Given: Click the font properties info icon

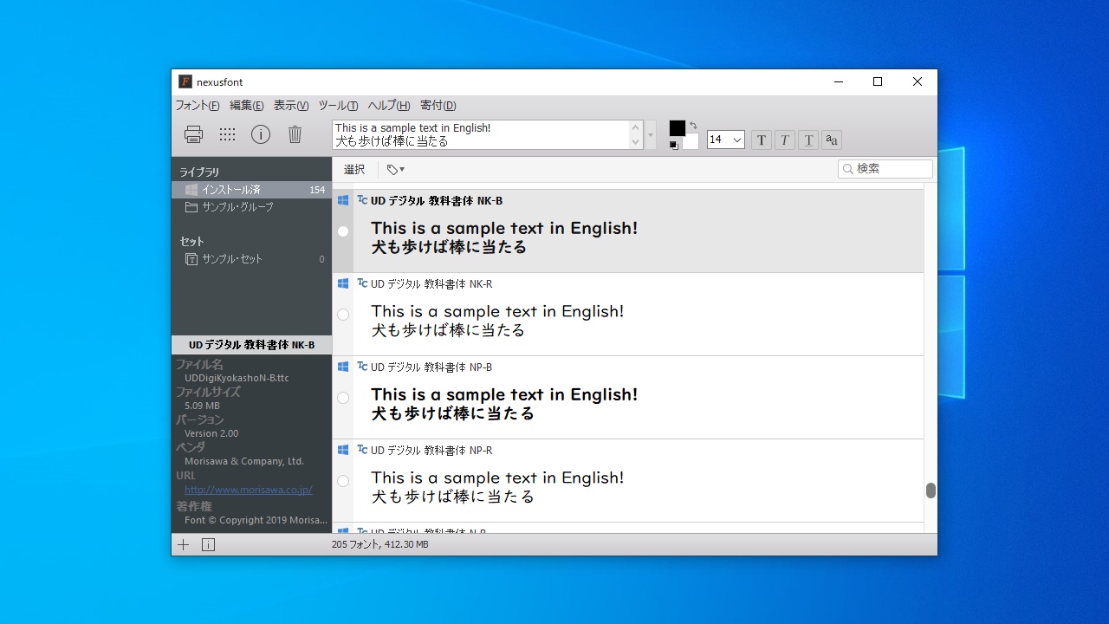Looking at the screenshot, I should [261, 134].
